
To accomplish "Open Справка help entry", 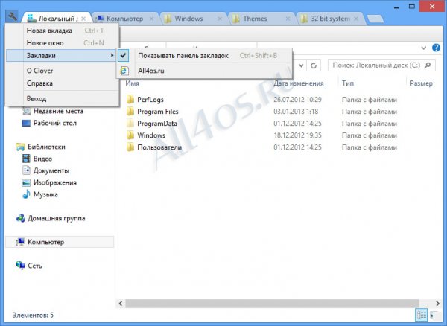I will (63, 83).
